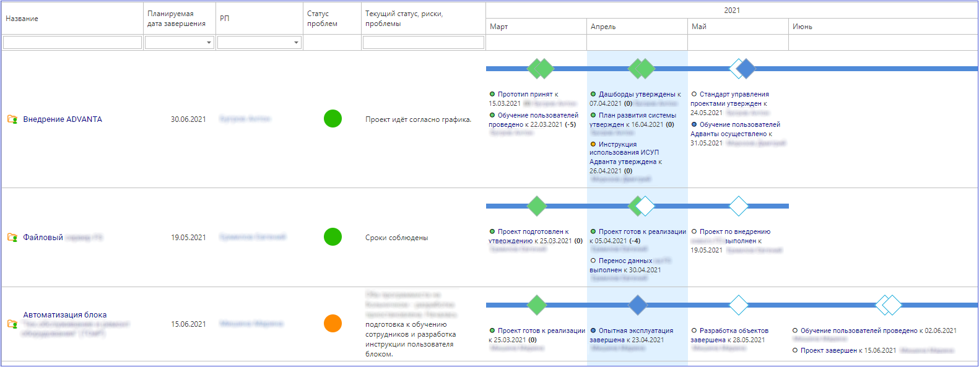Click green status circle for Файловый project

[x=333, y=237]
